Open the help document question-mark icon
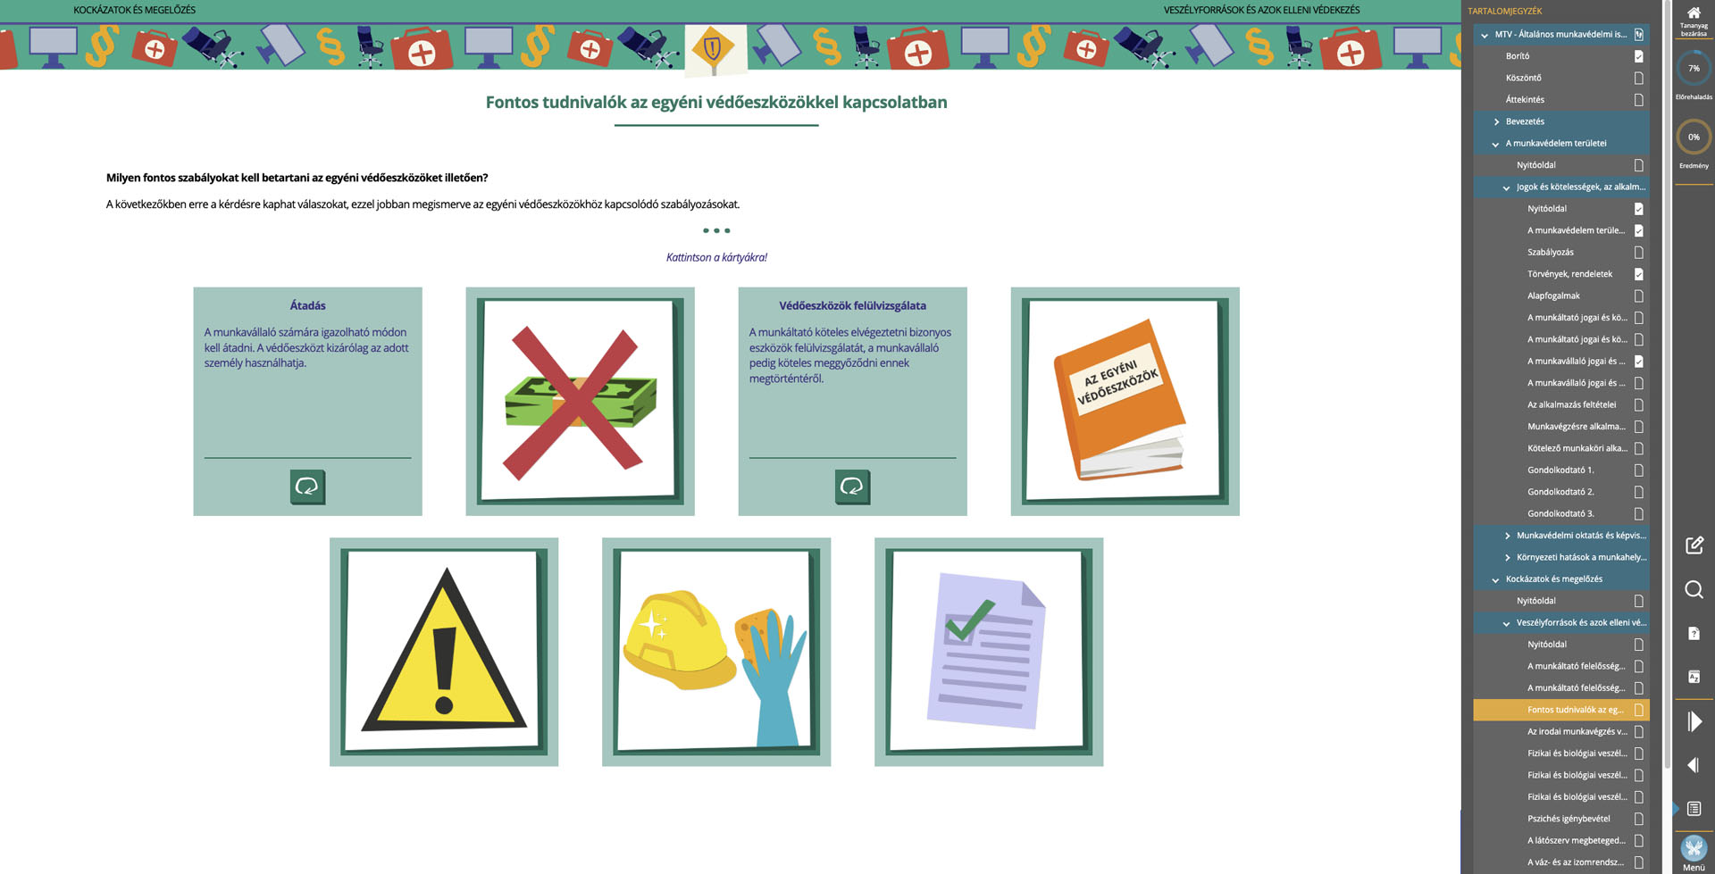Viewport: 1715px width, 874px height. pos(1694,633)
